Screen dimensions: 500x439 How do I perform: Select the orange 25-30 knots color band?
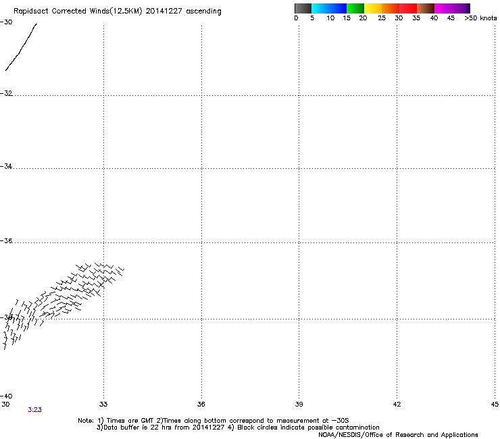(x=391, y=8)
